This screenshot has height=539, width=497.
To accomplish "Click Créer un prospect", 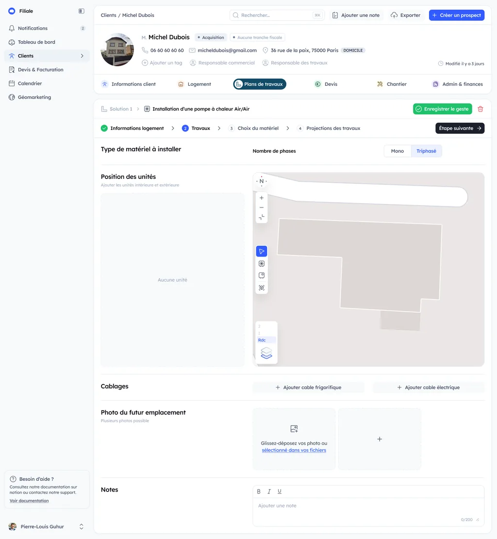I will coord(456,15).
